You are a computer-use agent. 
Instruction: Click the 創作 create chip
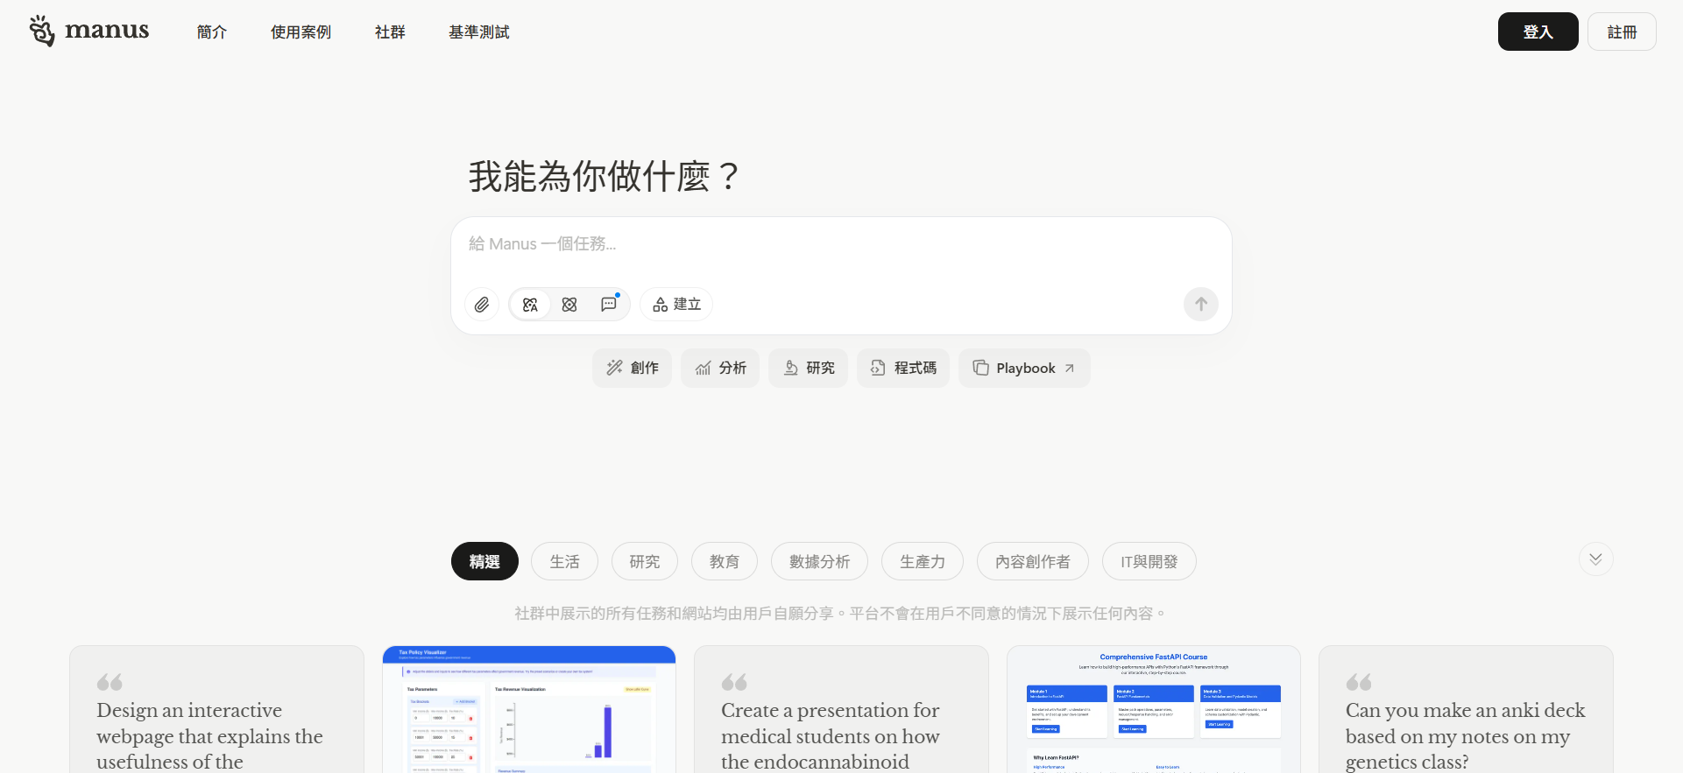pos(633,369)
